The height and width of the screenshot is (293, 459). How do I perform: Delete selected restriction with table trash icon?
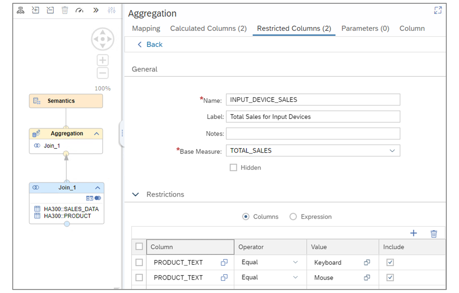point(434,234)
